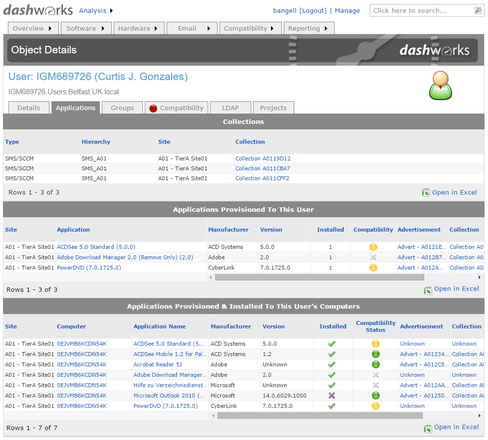Expand the Analysis dropdown arrow
Viewport: 488px width, 440px height.
coord(112,11)
